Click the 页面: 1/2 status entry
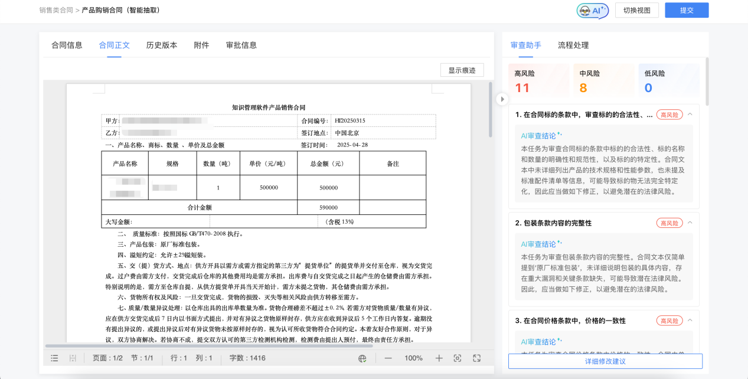 coord(107,358)
